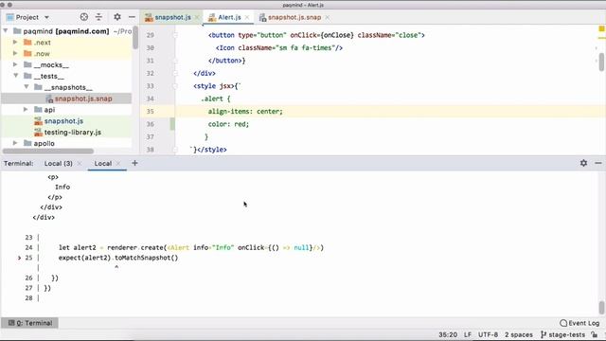Open the snapshot.js.snap editor tab
606x341 pixels.
click(294, 17)
